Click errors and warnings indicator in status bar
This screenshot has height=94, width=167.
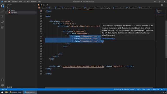4,89
